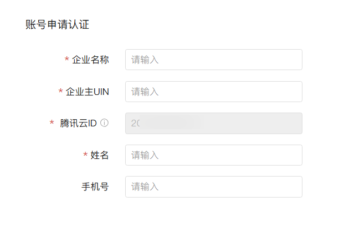Click the required asterisk before 姓名
339x229 pixels.
coord(85,155)
